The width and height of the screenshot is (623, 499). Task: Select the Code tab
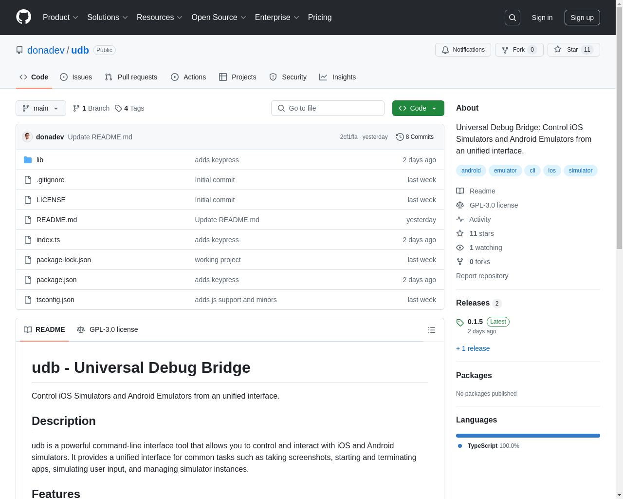(34, 77)
